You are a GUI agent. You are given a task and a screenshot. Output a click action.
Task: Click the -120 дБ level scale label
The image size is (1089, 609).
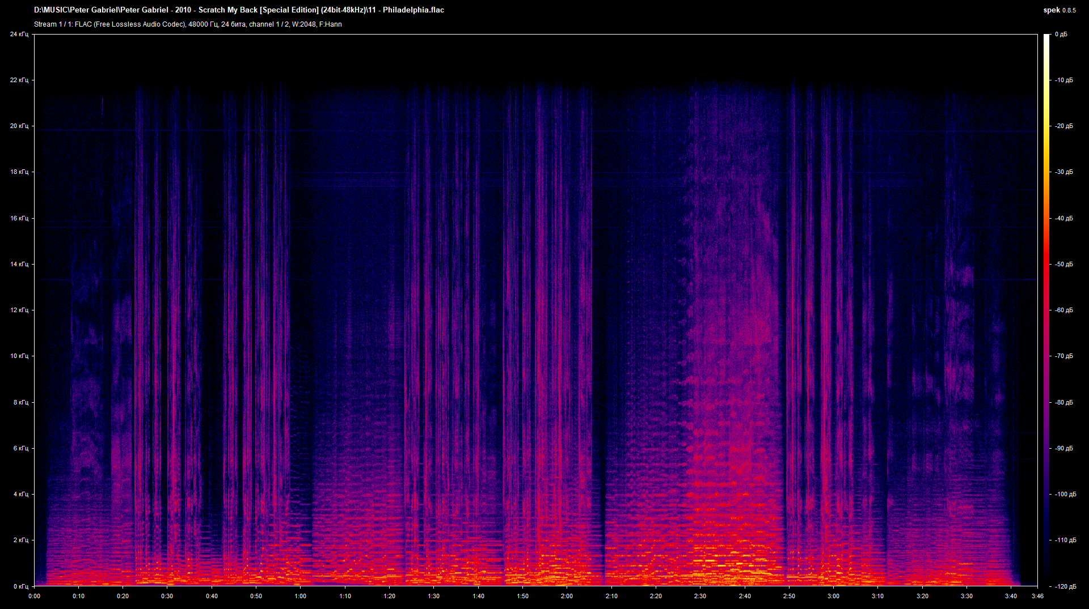click(x=1066, y=587)
